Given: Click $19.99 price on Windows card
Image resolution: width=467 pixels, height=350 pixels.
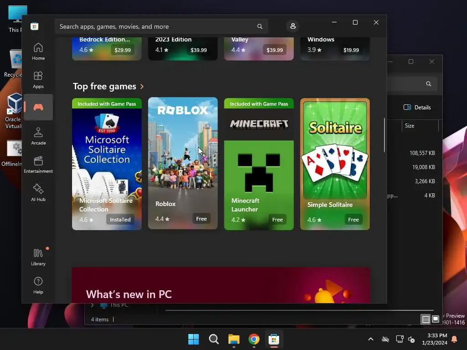Looking at the screenshot, I should (x=351, y=50).
